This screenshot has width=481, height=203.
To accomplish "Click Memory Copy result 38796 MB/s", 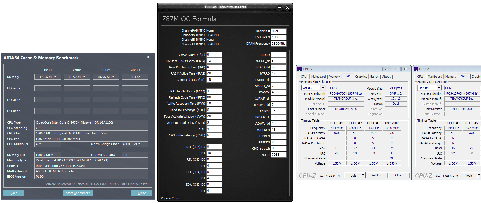I will (106, 77).
